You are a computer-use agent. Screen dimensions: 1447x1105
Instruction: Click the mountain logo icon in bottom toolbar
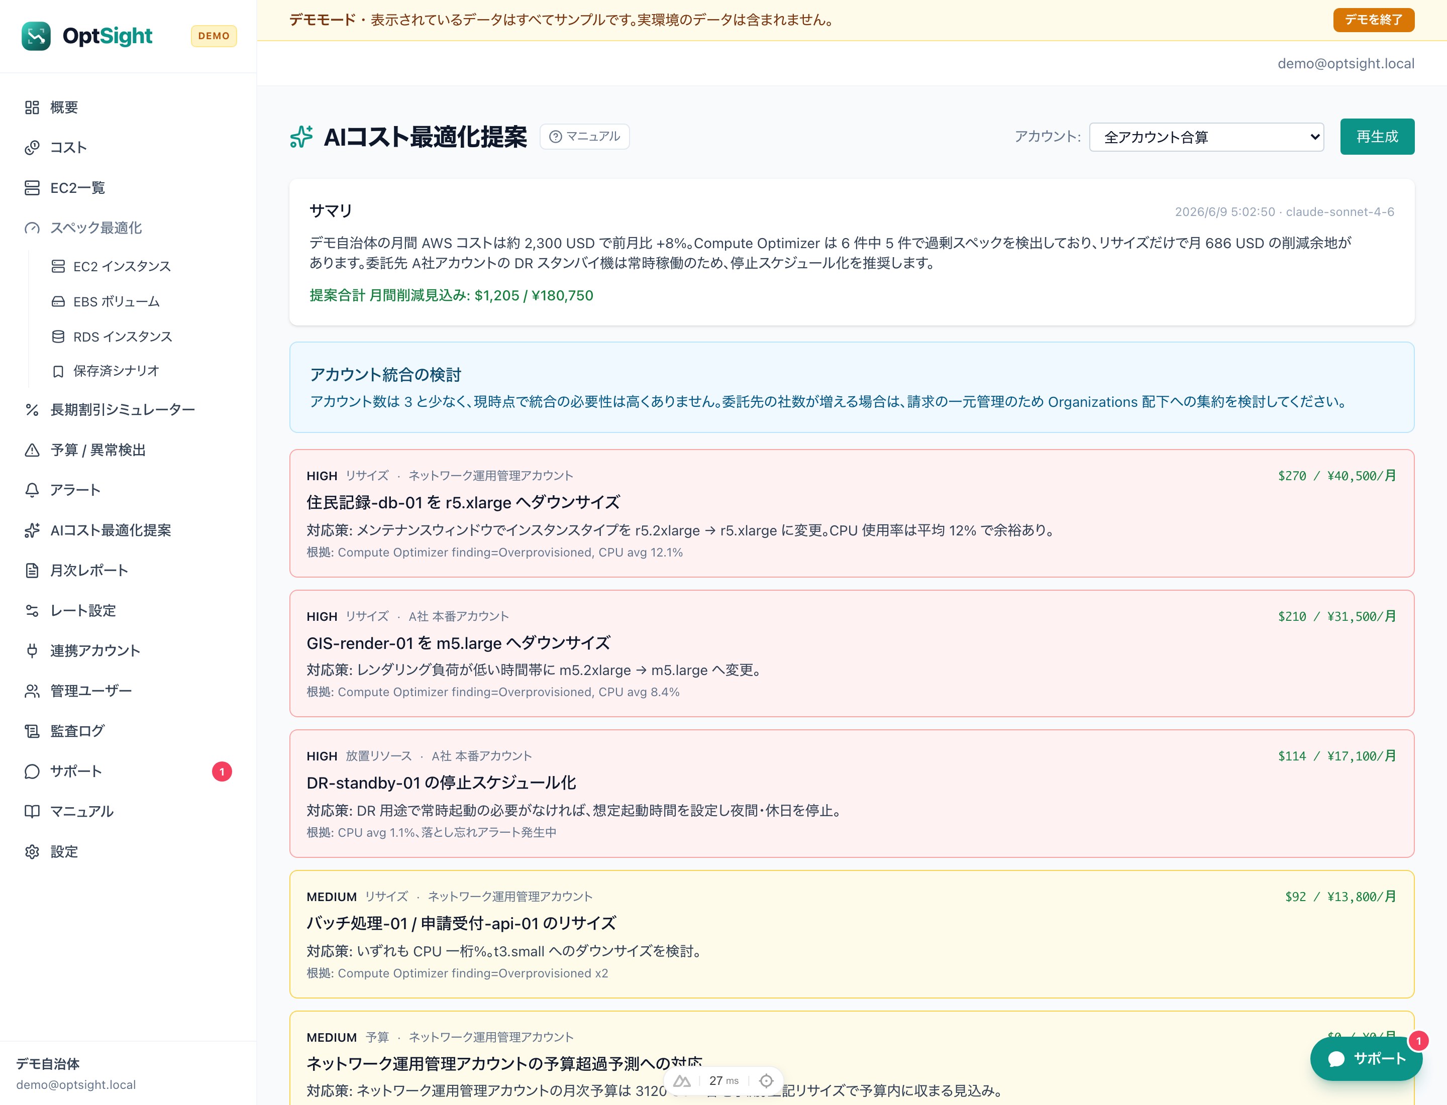(682, 1081)
